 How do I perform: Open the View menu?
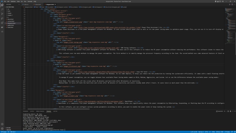[18, 1]
